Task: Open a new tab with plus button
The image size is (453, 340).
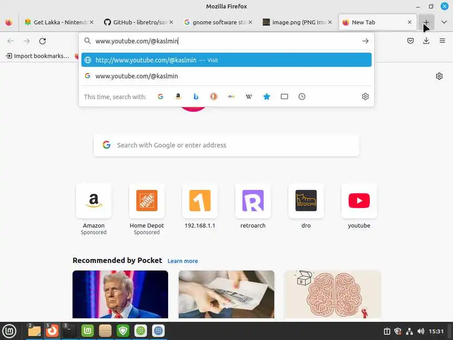Action: (x=426, y=22)
